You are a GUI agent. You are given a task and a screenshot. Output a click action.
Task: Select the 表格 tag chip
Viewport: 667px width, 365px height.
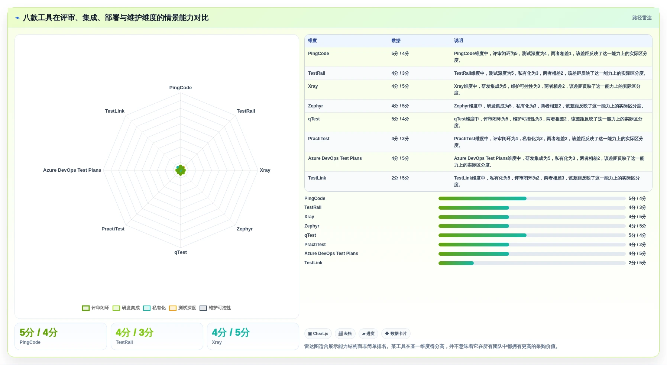coord(345,334)
